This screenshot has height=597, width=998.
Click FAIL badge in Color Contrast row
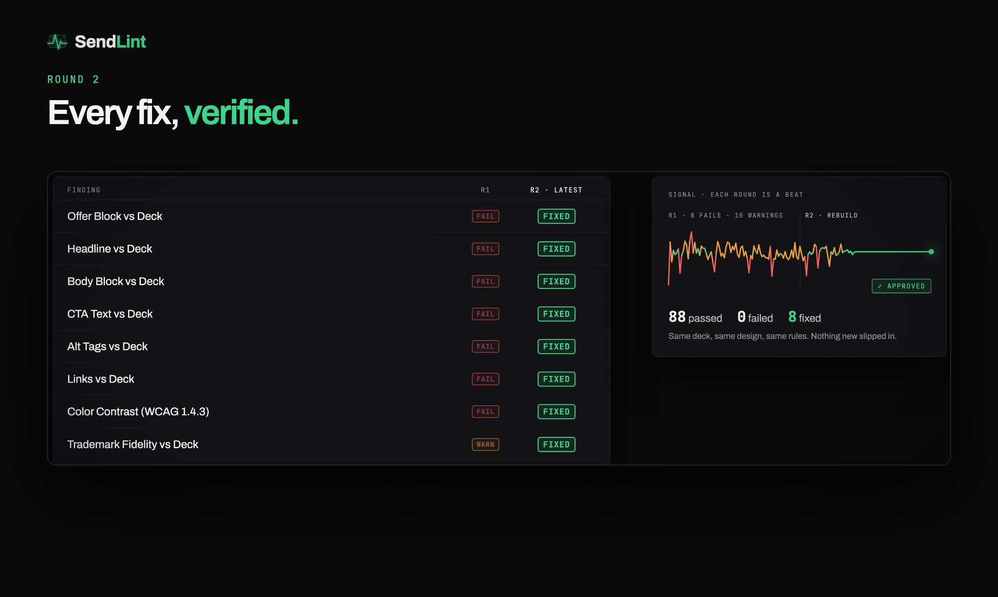(485, 412)
